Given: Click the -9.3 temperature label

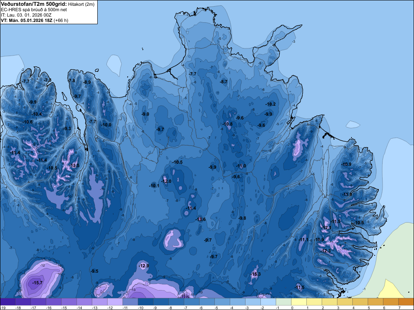Looking at the screenshot, I should click(67, 128).
